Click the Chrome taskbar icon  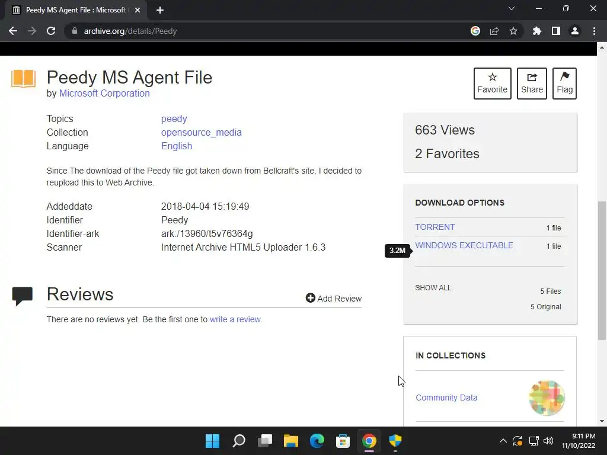tap(369, 441)
